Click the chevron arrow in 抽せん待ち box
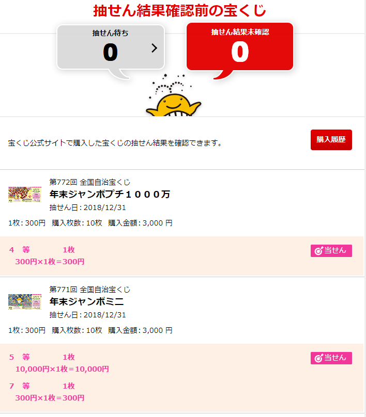Viewport: 366px width, 417px height. click(x=154, y=48)
